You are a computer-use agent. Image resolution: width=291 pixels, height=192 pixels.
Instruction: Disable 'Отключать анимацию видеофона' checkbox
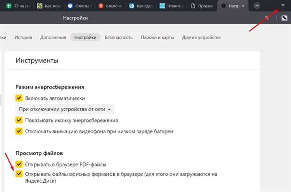tap(19, 131)
